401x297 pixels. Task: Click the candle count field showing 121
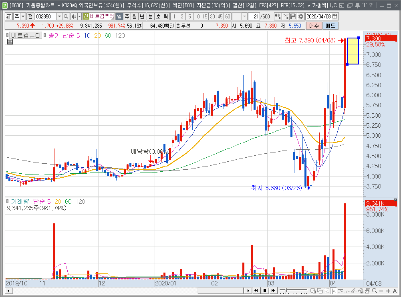click(254, 17)
